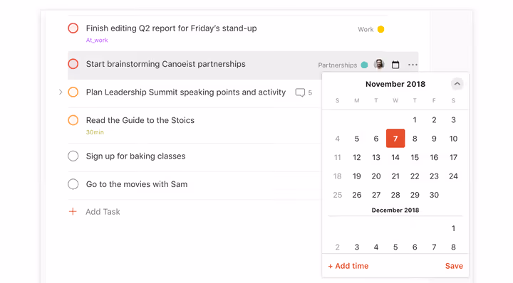Go to previous month with up chevron

point(457,84)
